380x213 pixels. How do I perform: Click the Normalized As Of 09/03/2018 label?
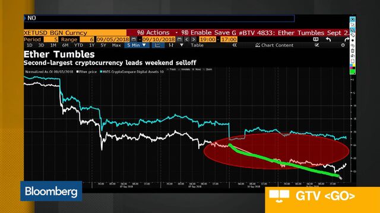49,72
